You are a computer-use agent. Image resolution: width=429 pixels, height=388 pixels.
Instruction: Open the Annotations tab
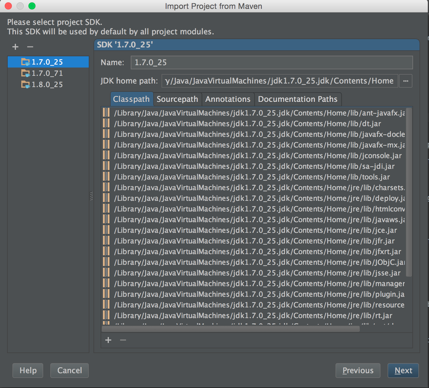[228, 99]
